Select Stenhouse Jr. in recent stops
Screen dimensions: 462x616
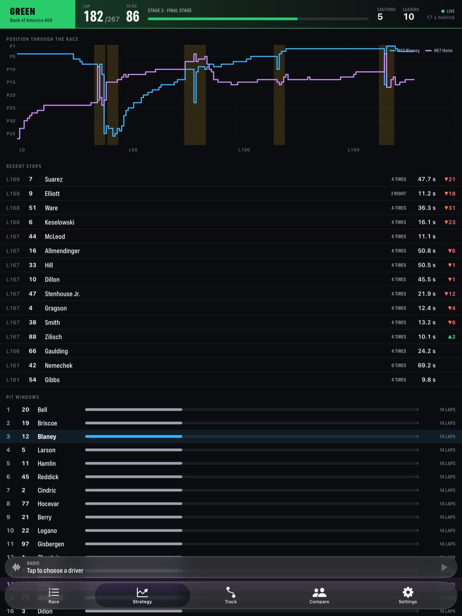coord(231,294)
